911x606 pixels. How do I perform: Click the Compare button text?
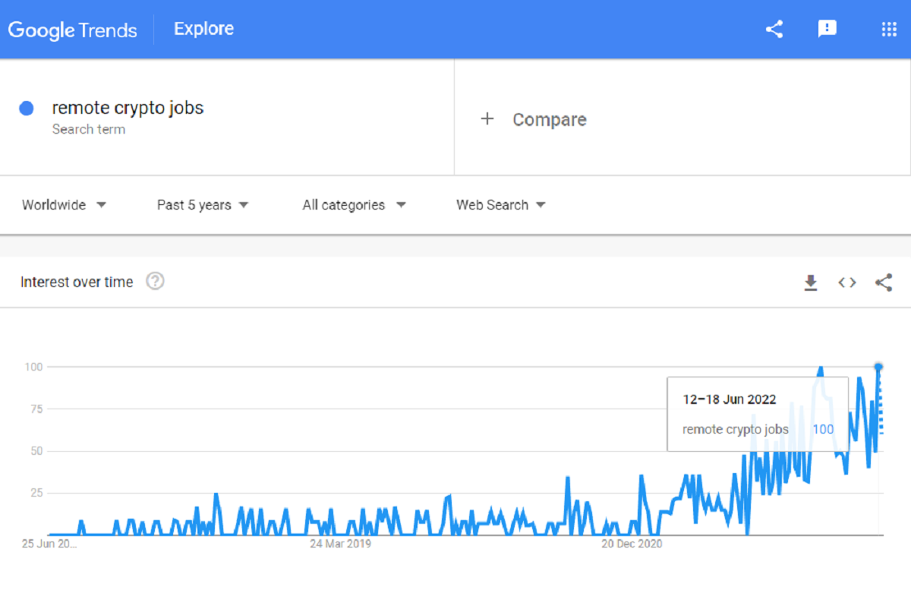[549, 120]
